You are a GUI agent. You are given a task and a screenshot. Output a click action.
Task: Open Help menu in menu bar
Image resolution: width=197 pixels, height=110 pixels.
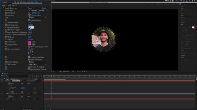[x=54, y=1]
